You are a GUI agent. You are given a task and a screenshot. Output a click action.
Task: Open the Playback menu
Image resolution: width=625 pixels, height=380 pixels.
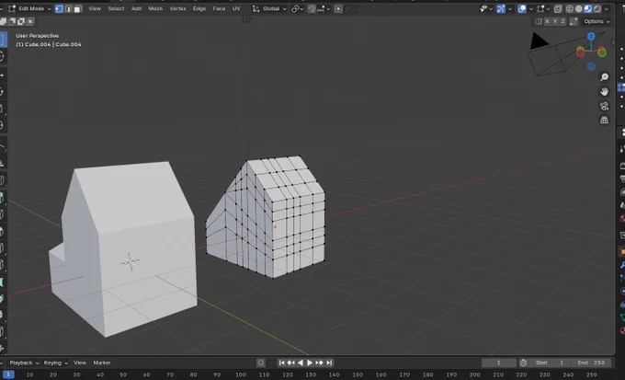pyautogui.click(x=24, y=363)
